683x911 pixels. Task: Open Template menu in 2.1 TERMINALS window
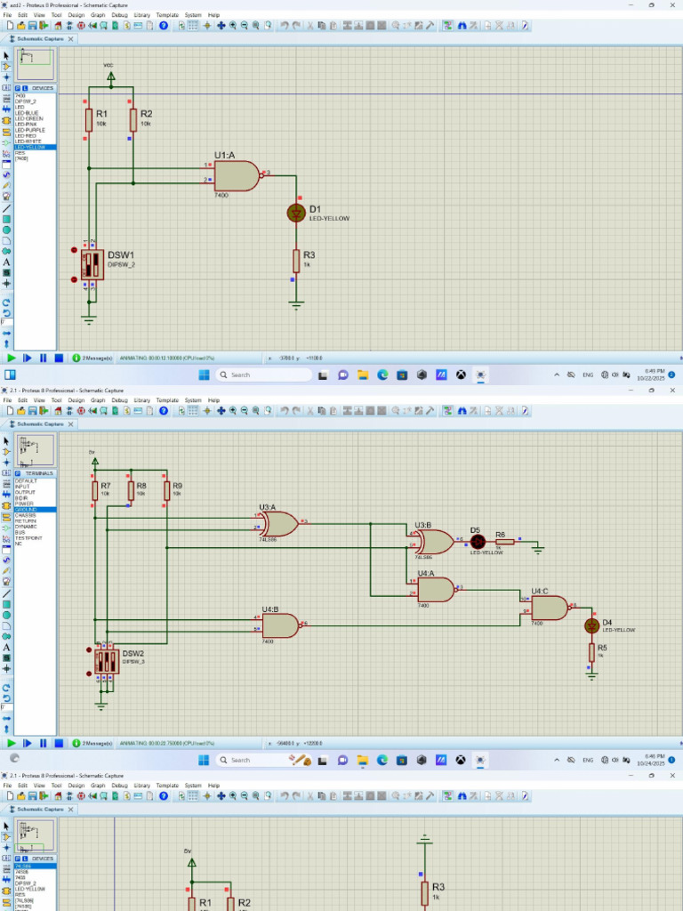coord(167,400)
